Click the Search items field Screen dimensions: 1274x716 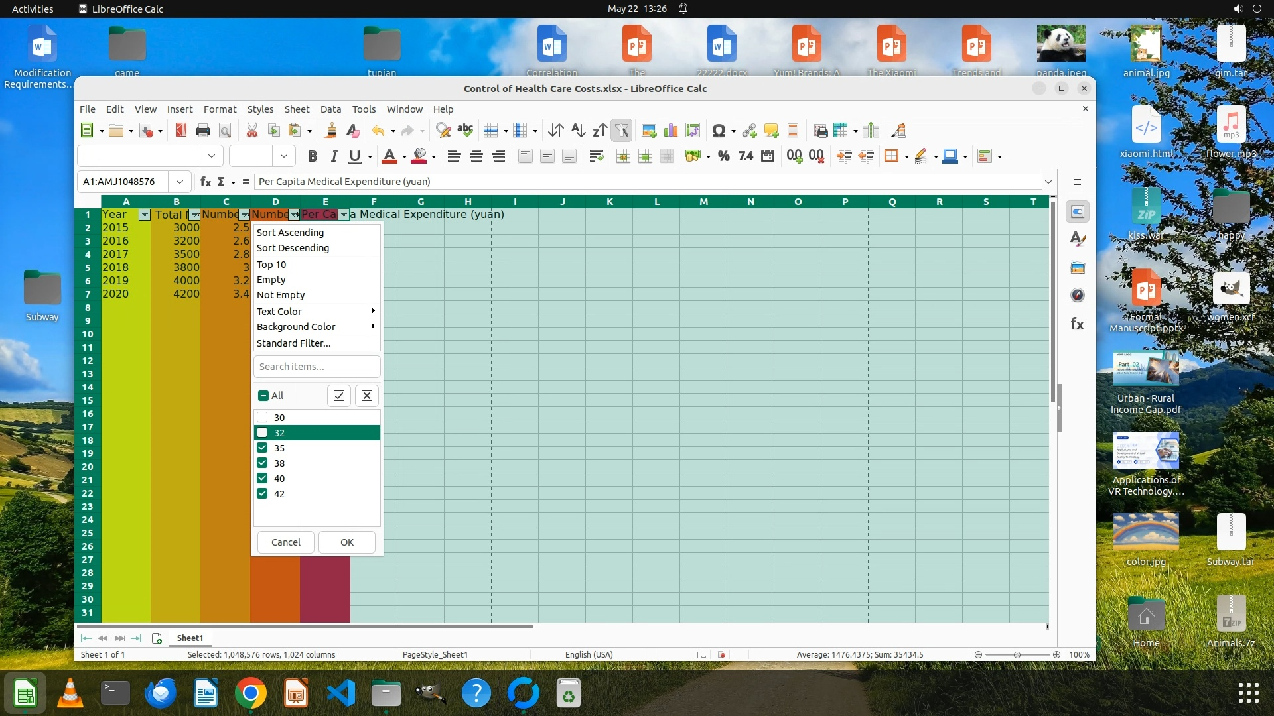317,367
